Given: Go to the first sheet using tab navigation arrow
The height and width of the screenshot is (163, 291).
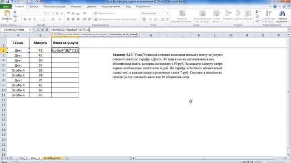Looking at the screenshot, I should pos(2,158).
